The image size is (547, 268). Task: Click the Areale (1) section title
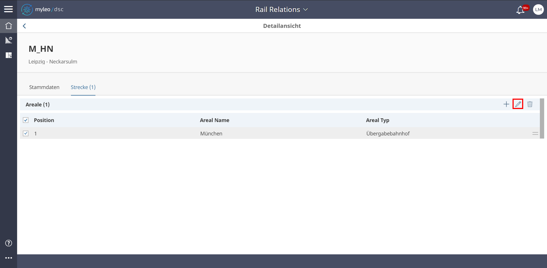(38, 104)
